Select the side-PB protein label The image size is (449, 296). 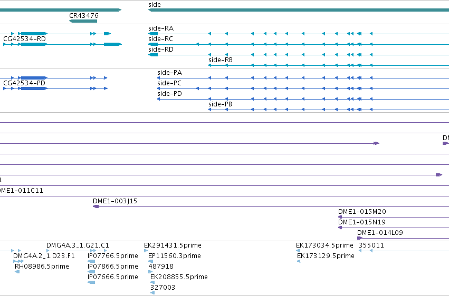(x=220, y=104)
